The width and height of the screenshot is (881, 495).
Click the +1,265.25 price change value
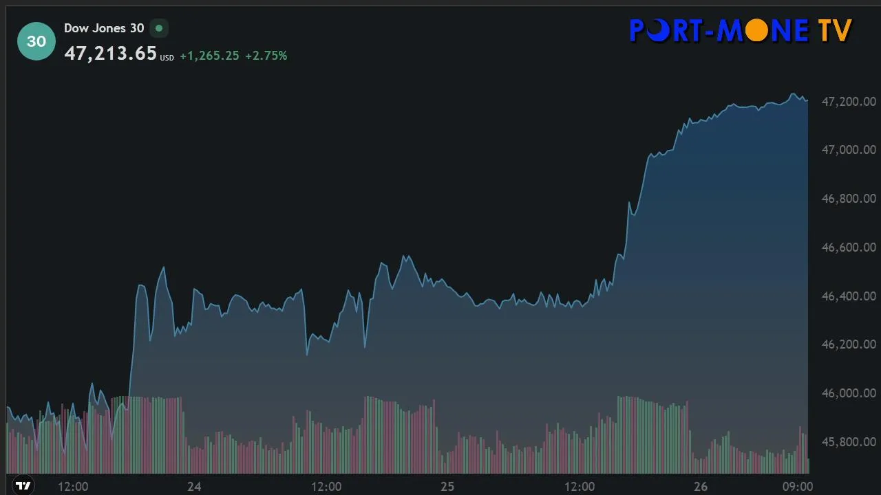click(209, 56)
